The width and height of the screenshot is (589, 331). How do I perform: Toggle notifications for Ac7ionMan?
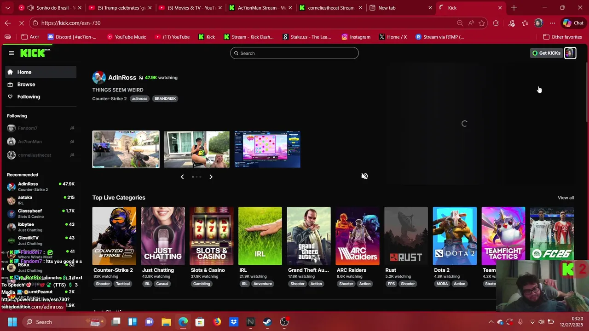pos(72,142)
